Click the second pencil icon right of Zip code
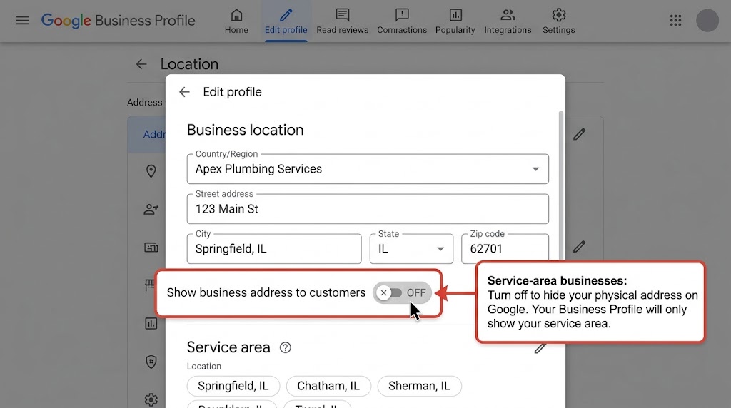731x408 pixels. coord(579,247)
